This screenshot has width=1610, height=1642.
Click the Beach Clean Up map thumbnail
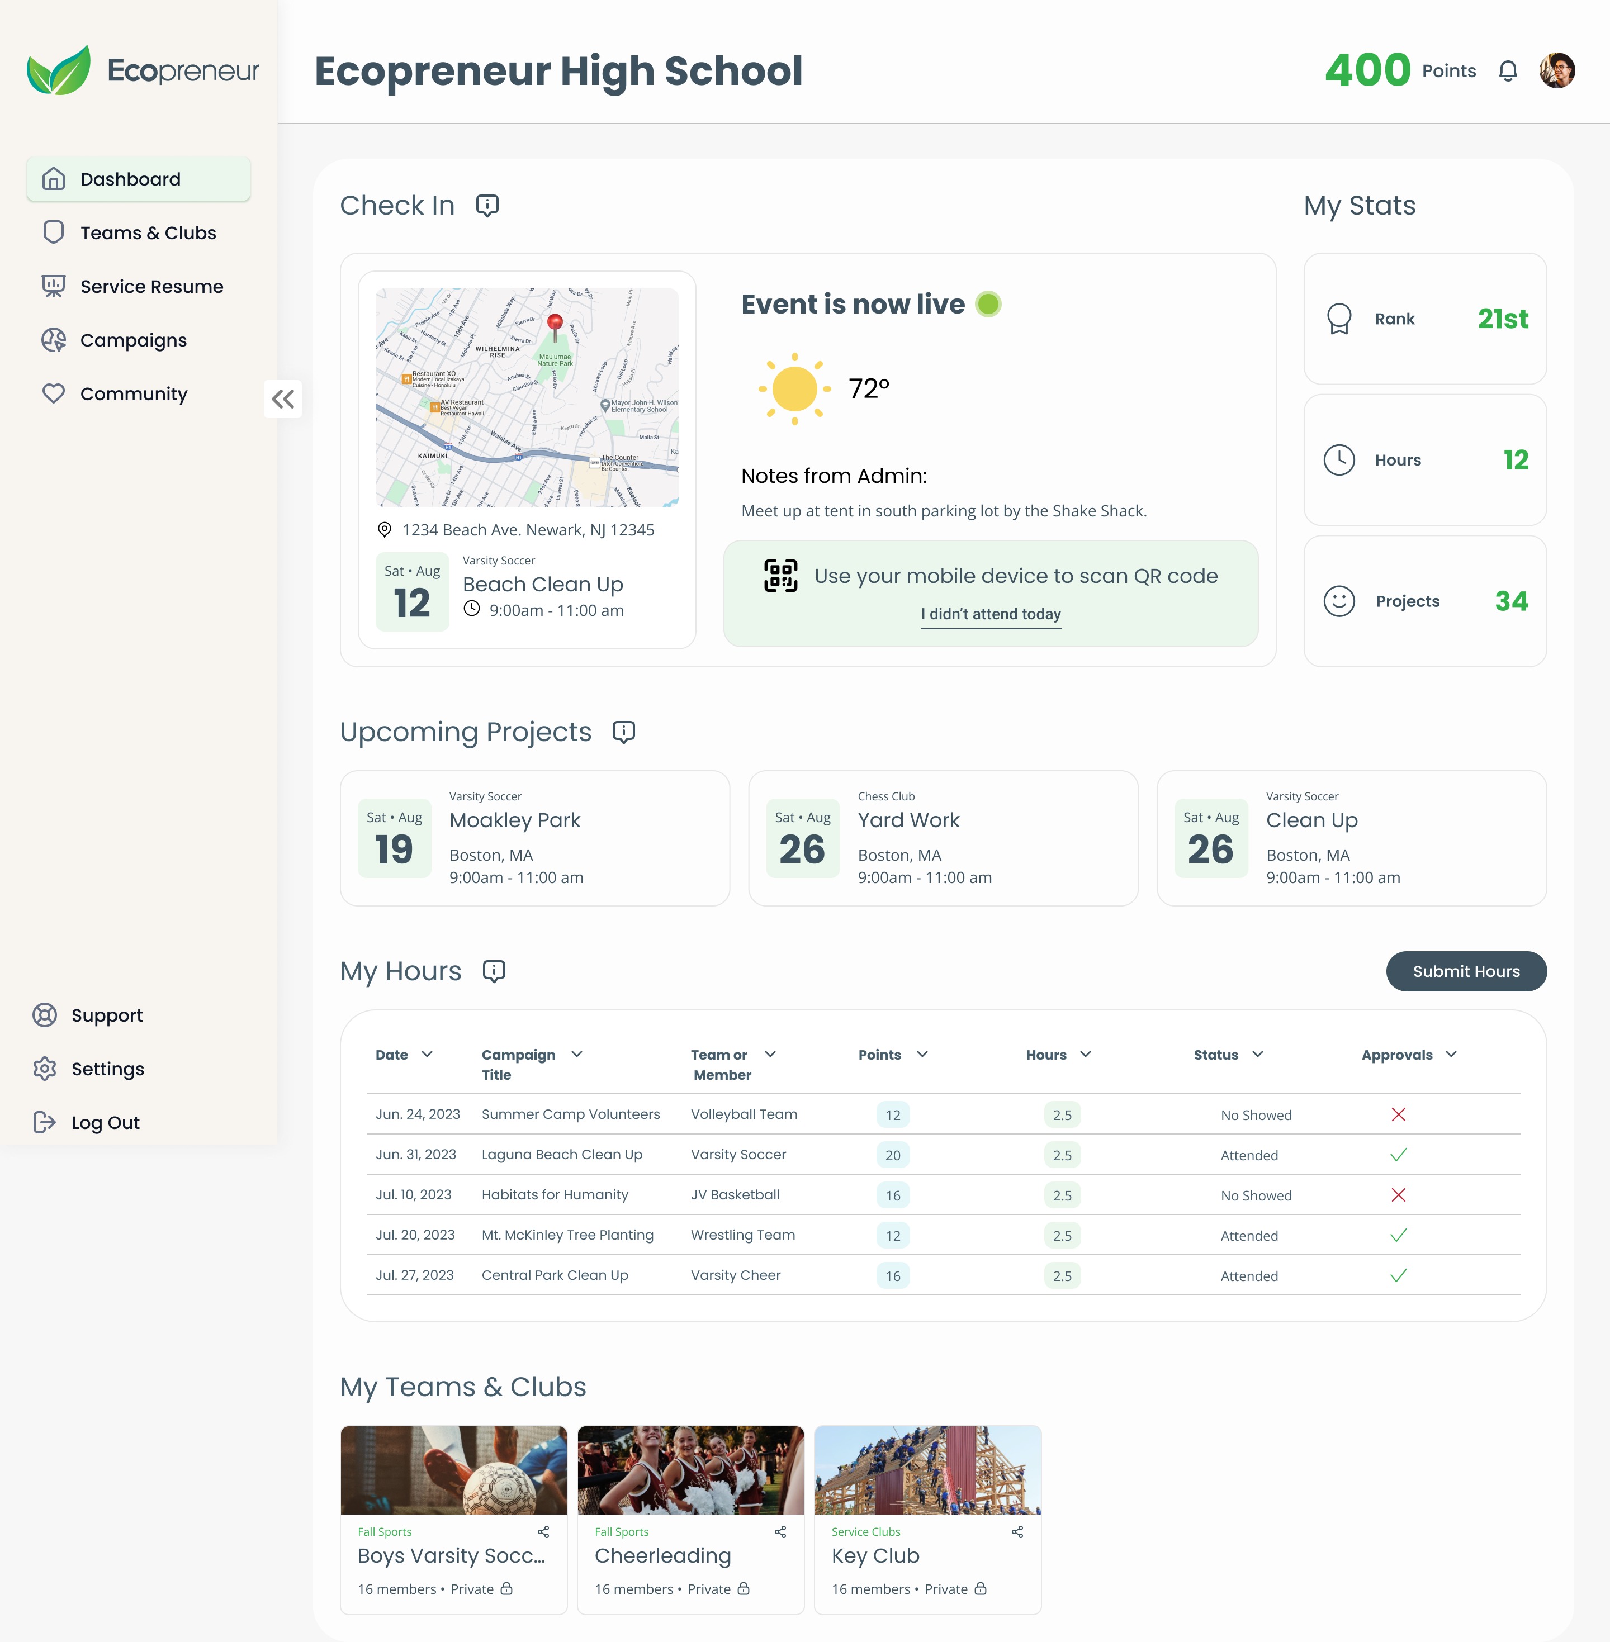(527, 398)
